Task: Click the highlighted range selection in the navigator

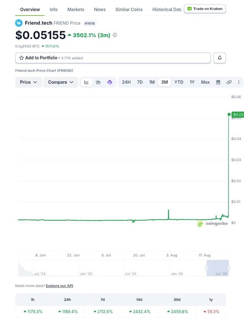Action: (x=218, y=268)
